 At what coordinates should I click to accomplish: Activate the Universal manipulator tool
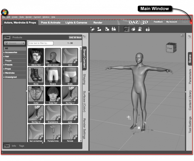coord(126,29)
